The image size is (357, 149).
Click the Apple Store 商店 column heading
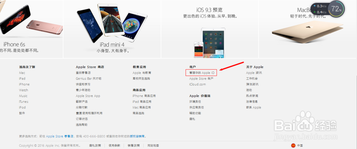click(x=90, y=67)
